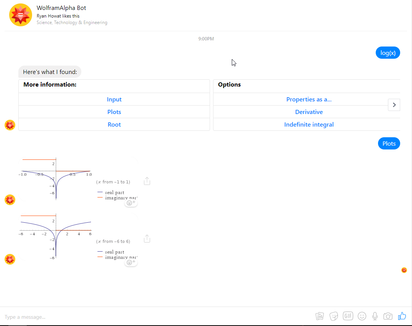Choose the Indefinite integral option
This screenshot has height=326, width=412.
(x=309, y=125)
